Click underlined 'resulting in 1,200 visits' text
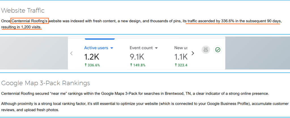 [21, 27]
